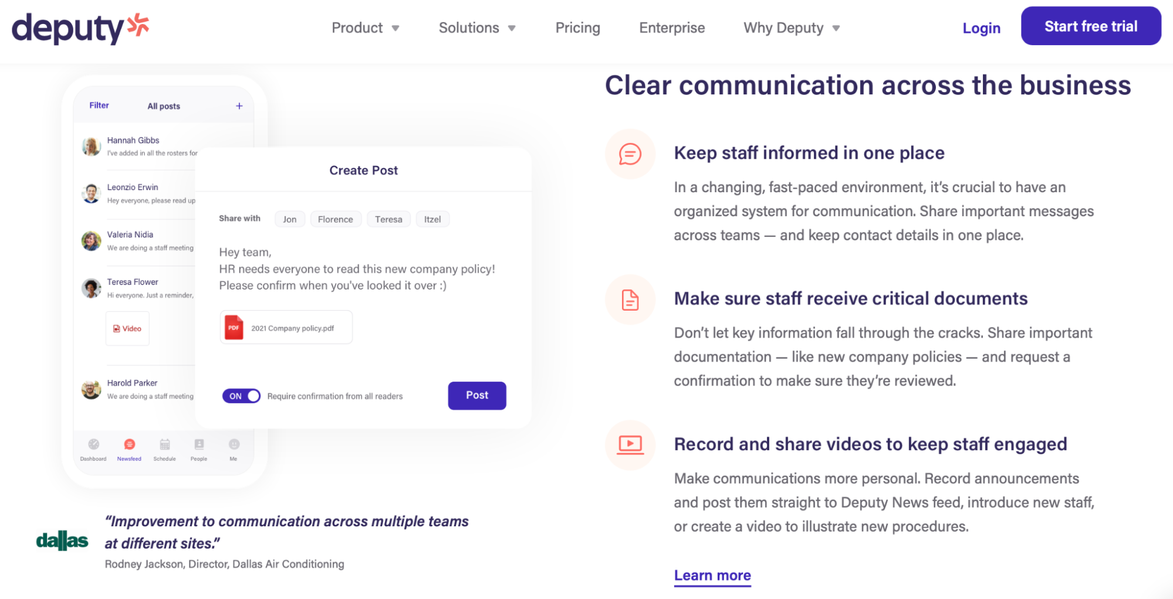Click the Teresa share-with tag

click(x=388, y=219)
